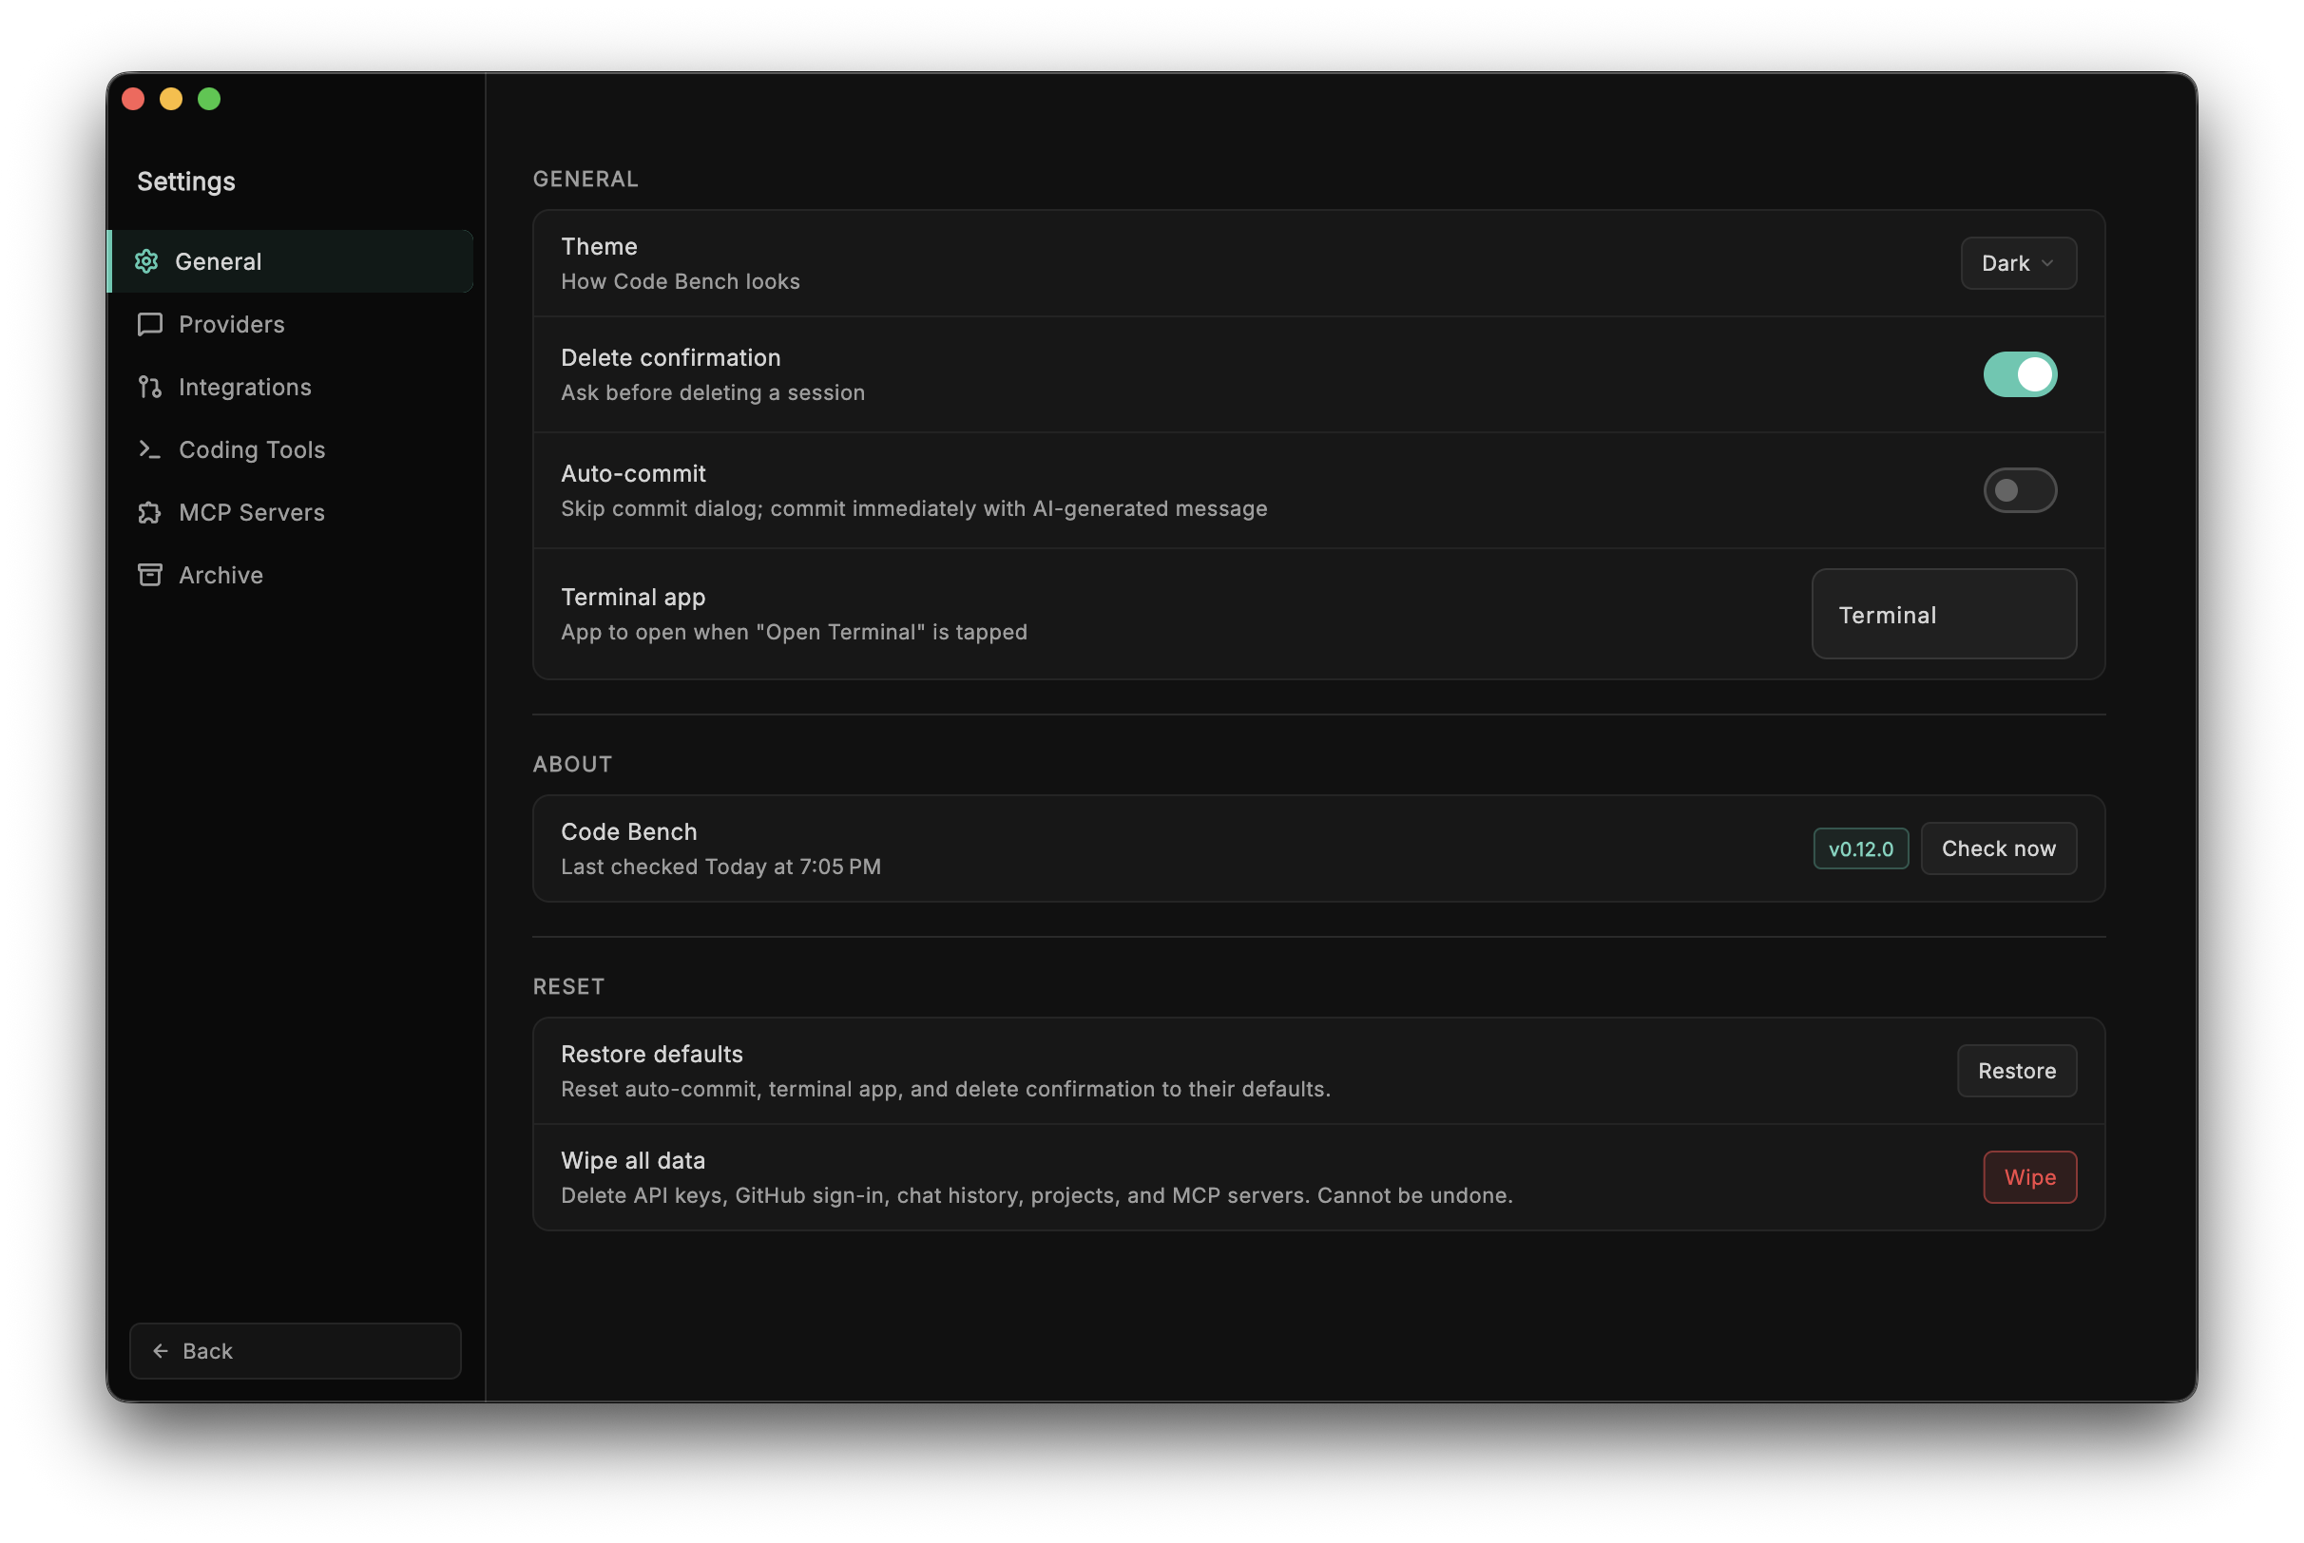This screenshot has height=1543, width=2304.
Task: Click the MCP Servers puzzle icon
Action: (149, 513)
